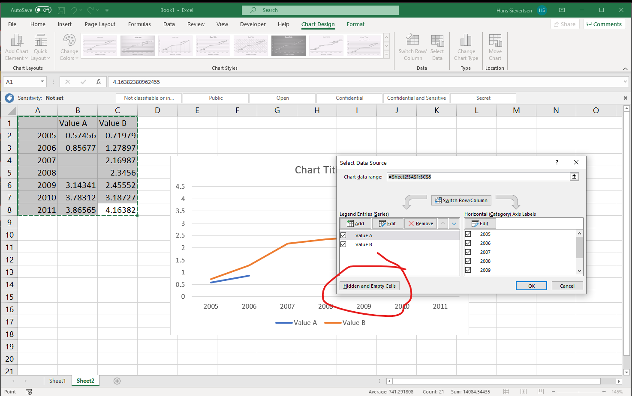
Task: Click the formula bar Cancel icon
Action: (x=67, y=81)
